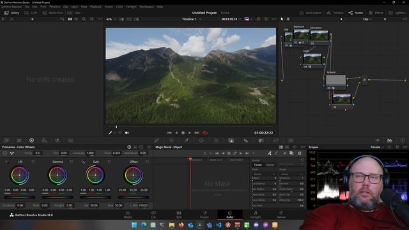Screen dimensions: 409x230
Task: Open the Color Match palette icon
Action: point(19,141)
